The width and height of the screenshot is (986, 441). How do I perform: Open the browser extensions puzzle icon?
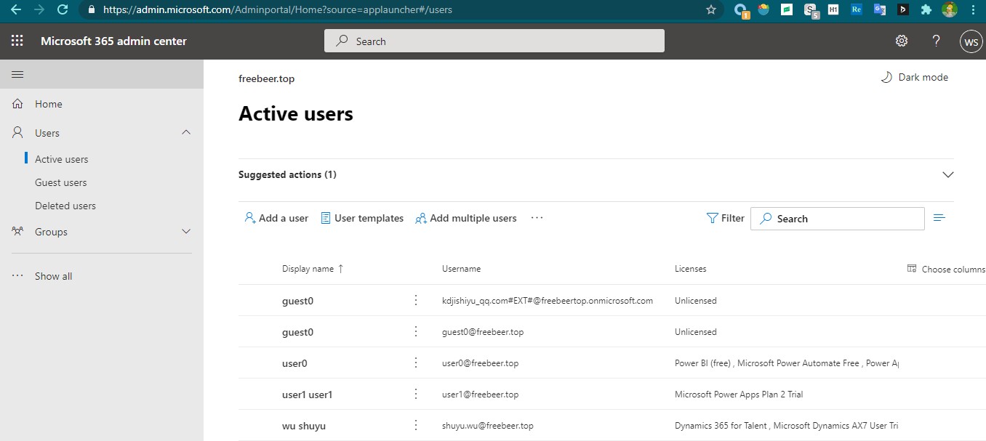point(926,9)
